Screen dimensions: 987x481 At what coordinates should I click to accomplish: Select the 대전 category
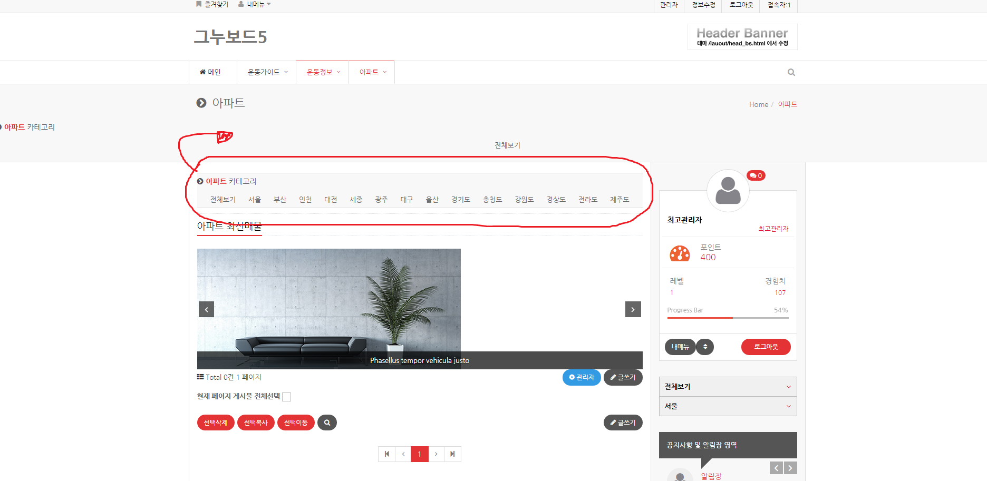tap(331, 200)
